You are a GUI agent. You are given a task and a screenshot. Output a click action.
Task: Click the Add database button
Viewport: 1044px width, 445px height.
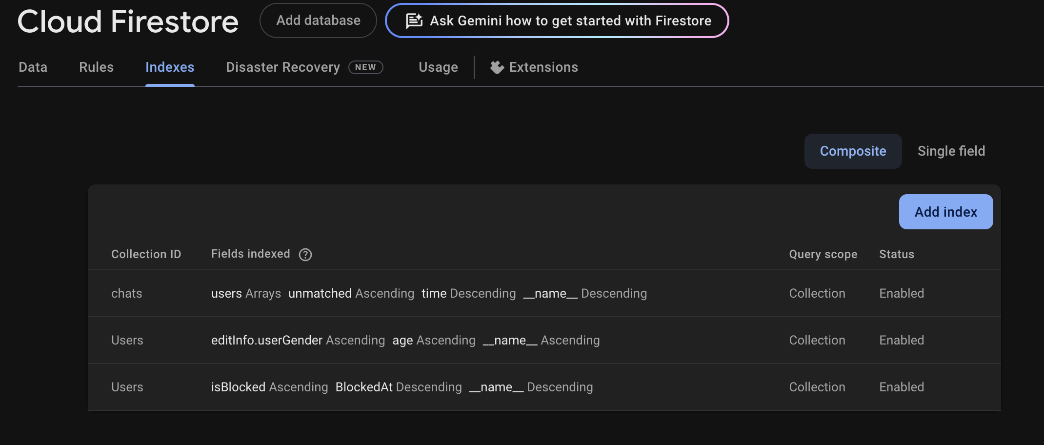coord(318,20)
